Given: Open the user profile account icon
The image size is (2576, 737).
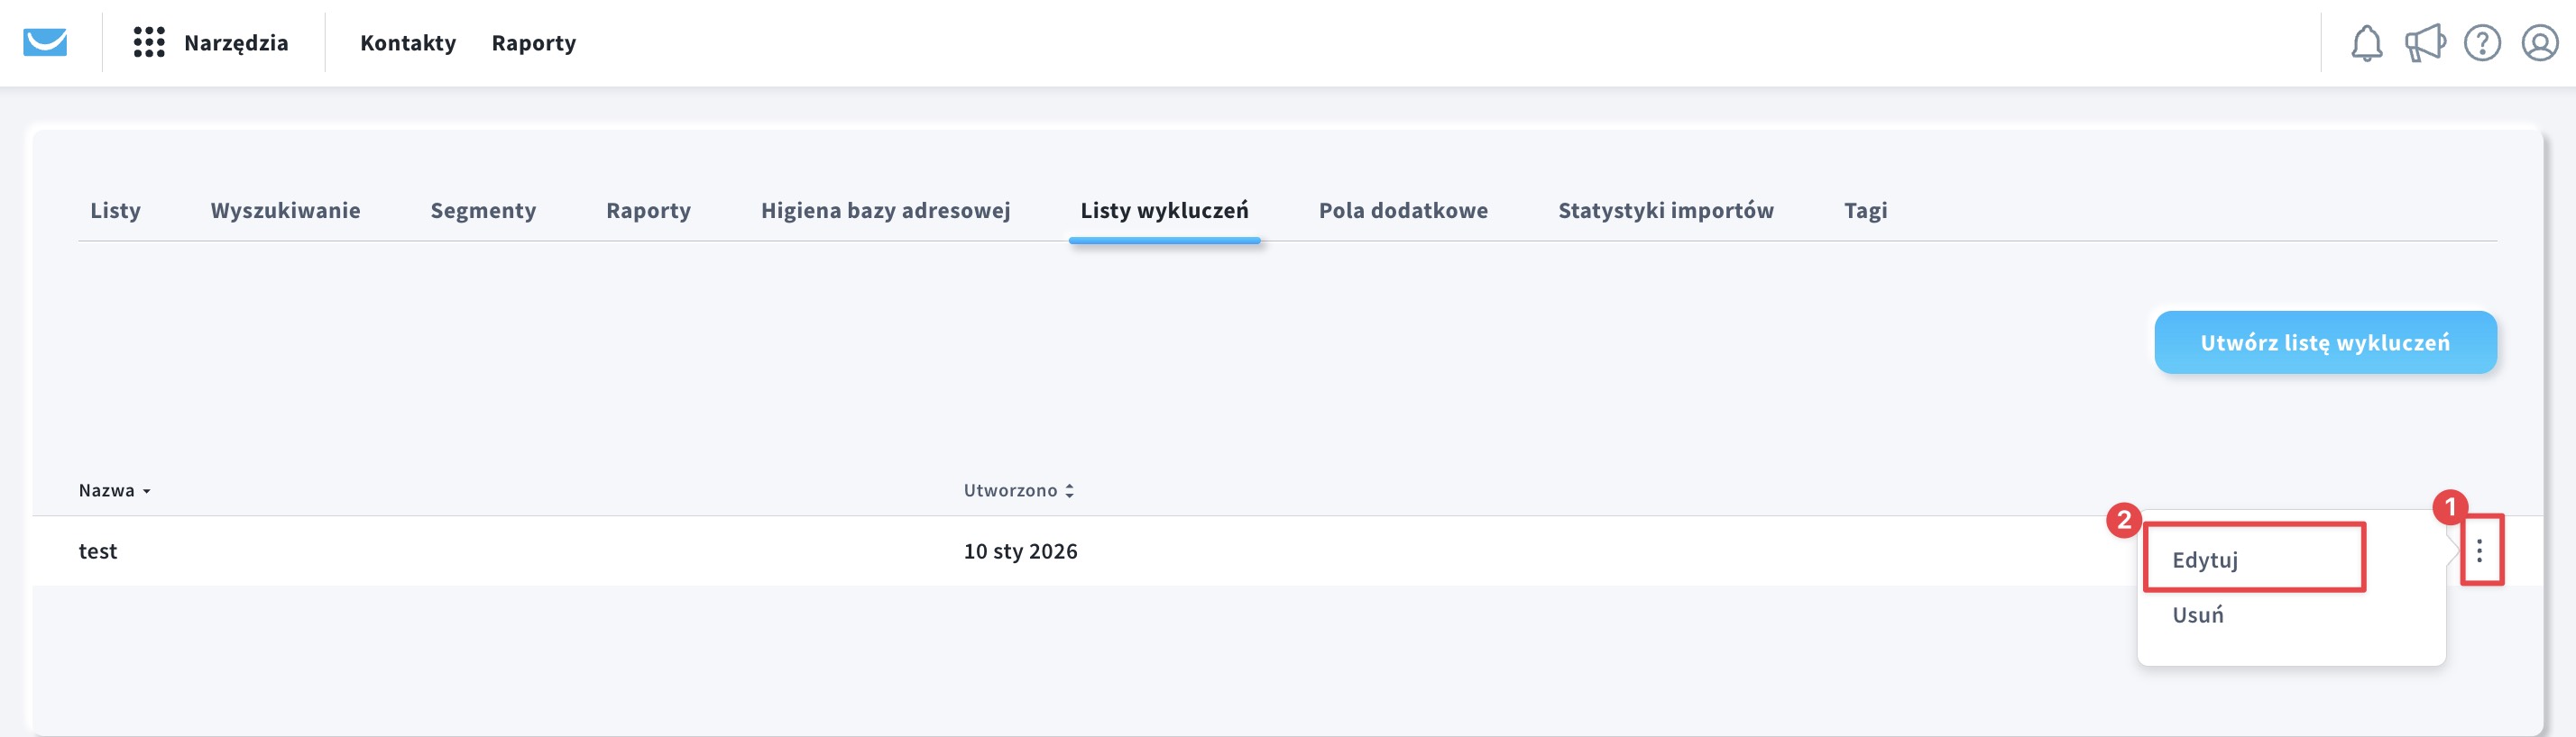Looking at the screenshot, I should click(2539, 43).
